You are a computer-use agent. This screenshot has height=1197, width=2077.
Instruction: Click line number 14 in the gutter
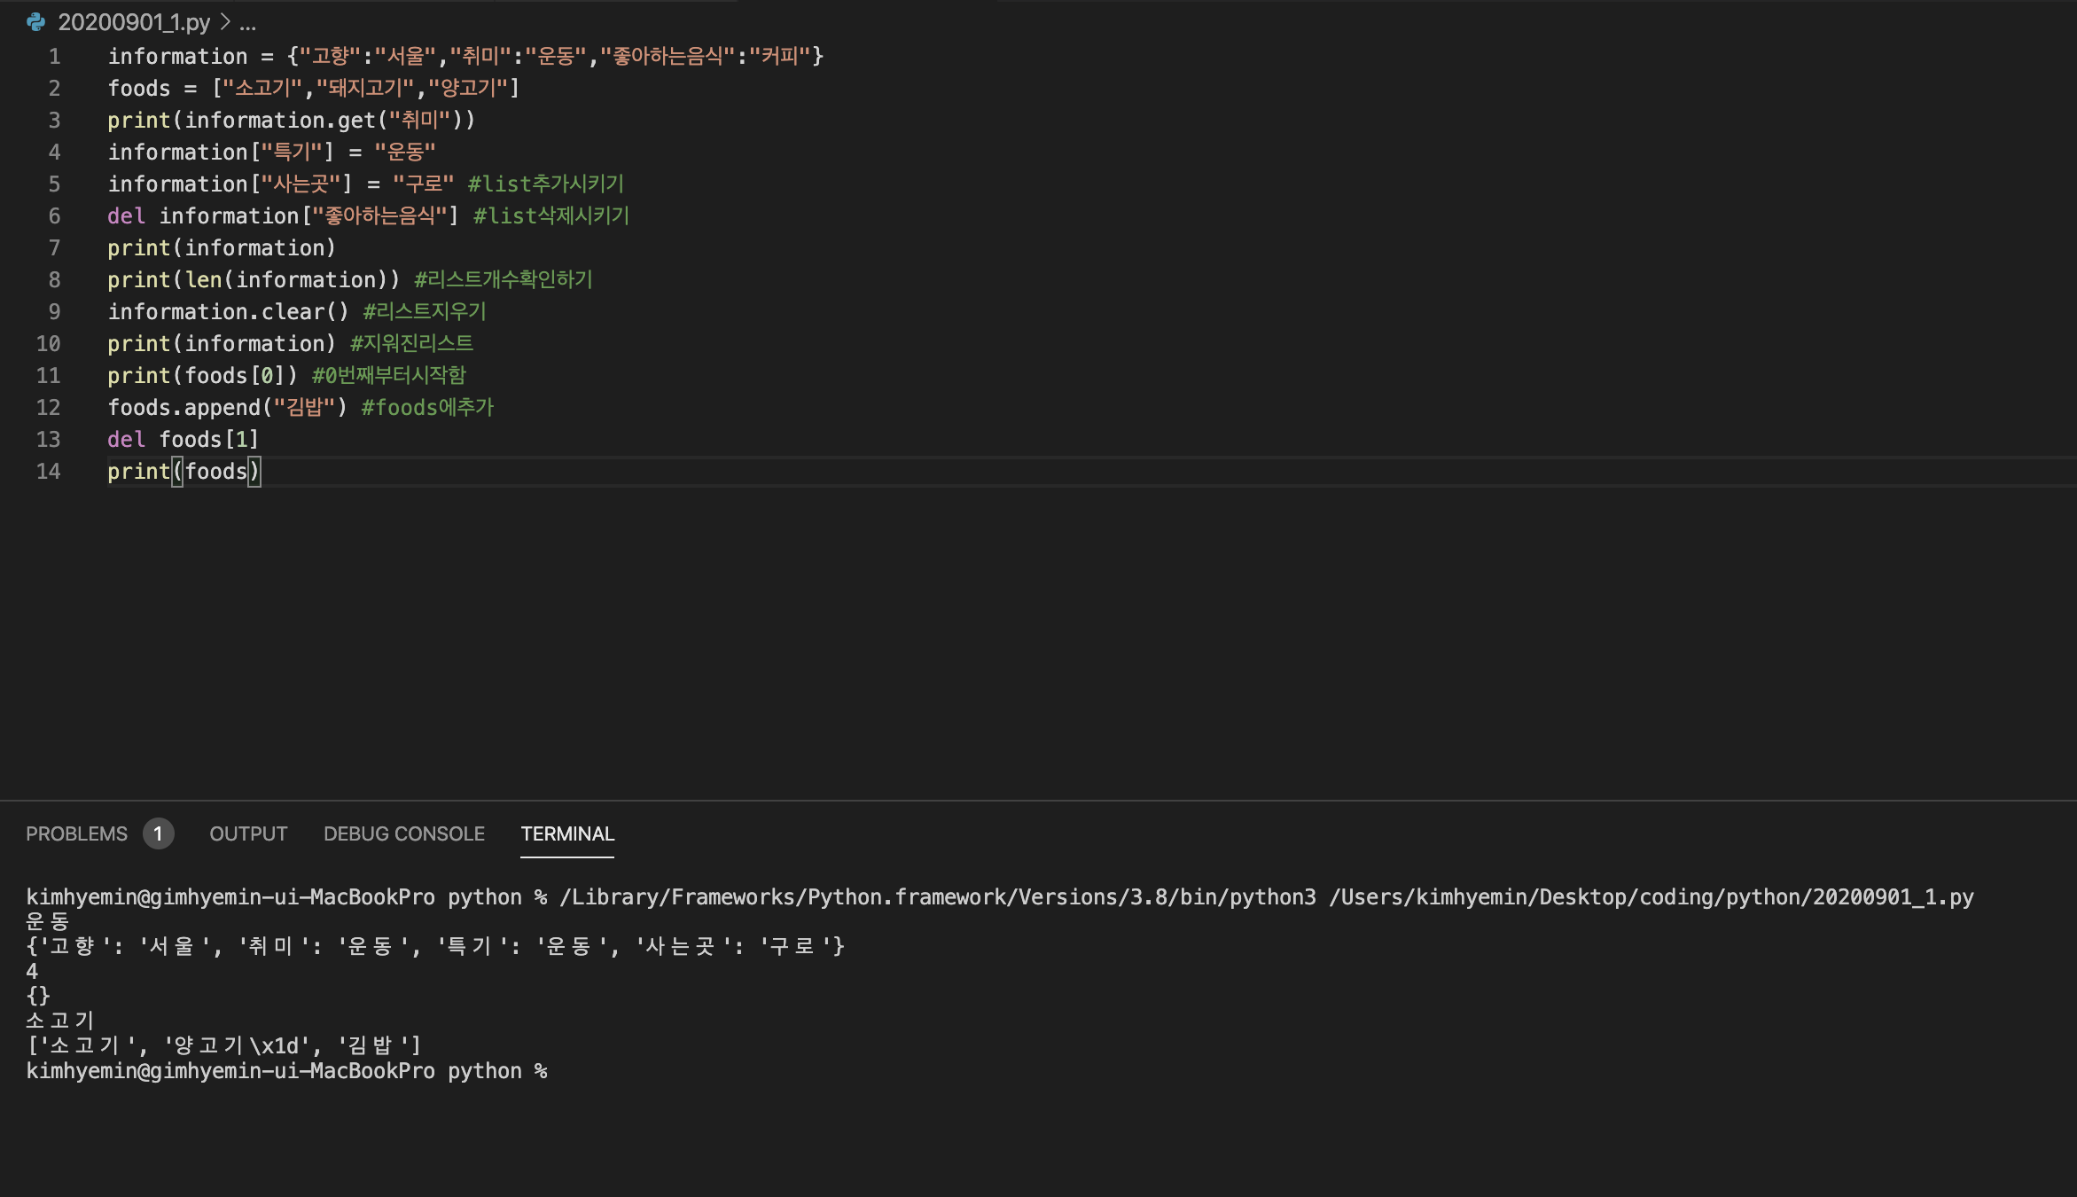[x=49, y=472]
